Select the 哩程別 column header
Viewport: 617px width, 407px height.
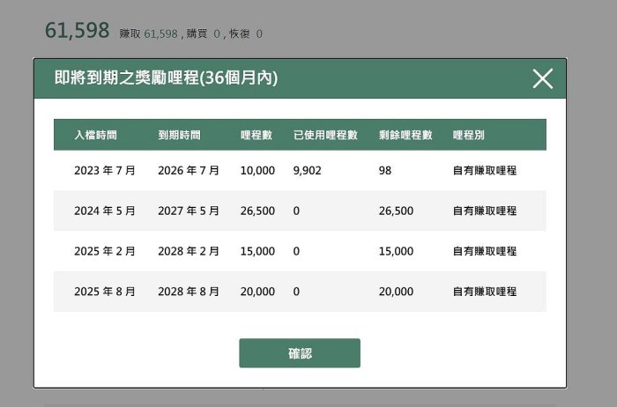468,135
